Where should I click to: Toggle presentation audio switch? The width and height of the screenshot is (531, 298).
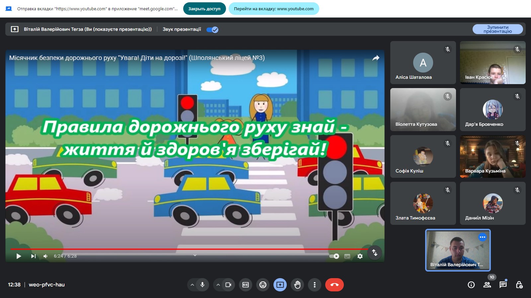[212, 29]
